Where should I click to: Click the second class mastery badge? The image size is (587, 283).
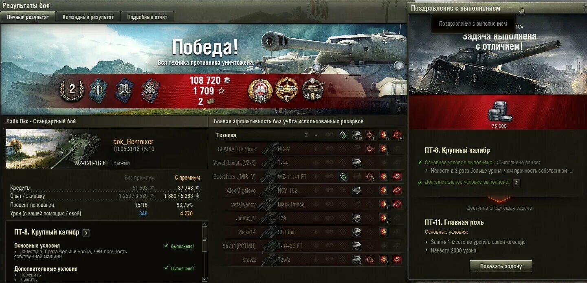[72, 90]
